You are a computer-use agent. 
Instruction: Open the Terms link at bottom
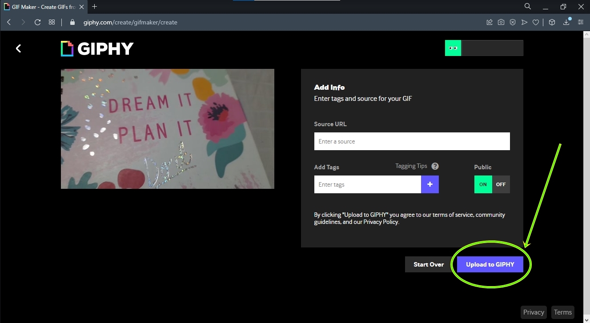(562, 312)
